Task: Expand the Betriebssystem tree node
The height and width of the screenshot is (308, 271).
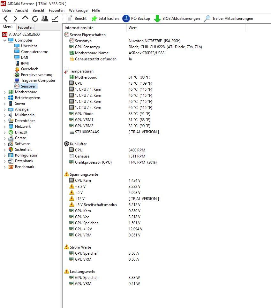Action: [x=4, y=98]
